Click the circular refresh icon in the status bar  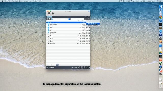79,67
